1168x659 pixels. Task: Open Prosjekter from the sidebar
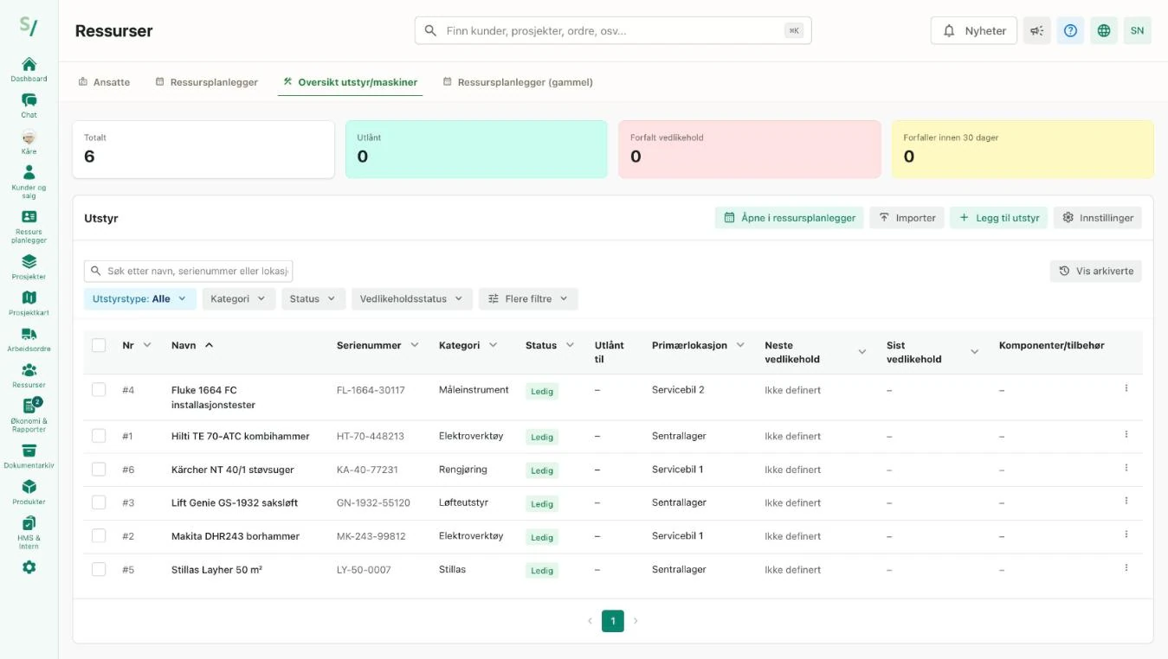point(29,267)
